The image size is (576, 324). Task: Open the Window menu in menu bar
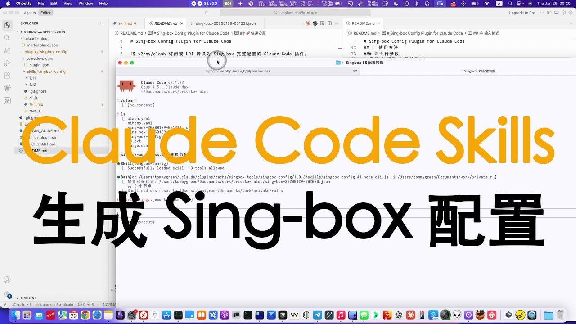tap(85, 4)
